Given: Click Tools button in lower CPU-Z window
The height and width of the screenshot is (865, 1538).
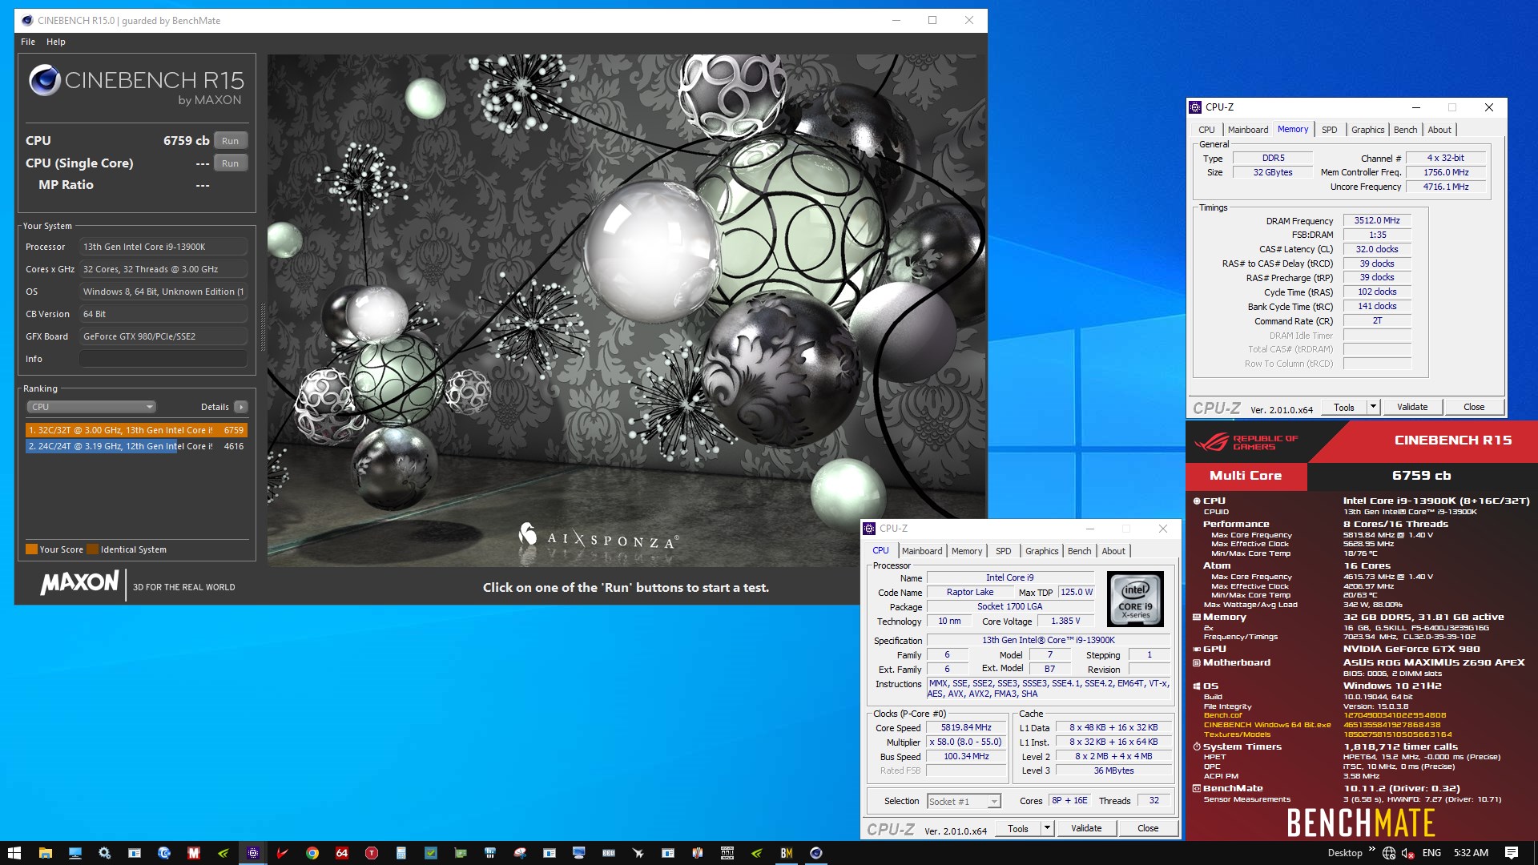Looking at the screenshot, I should pos(1017,828).
